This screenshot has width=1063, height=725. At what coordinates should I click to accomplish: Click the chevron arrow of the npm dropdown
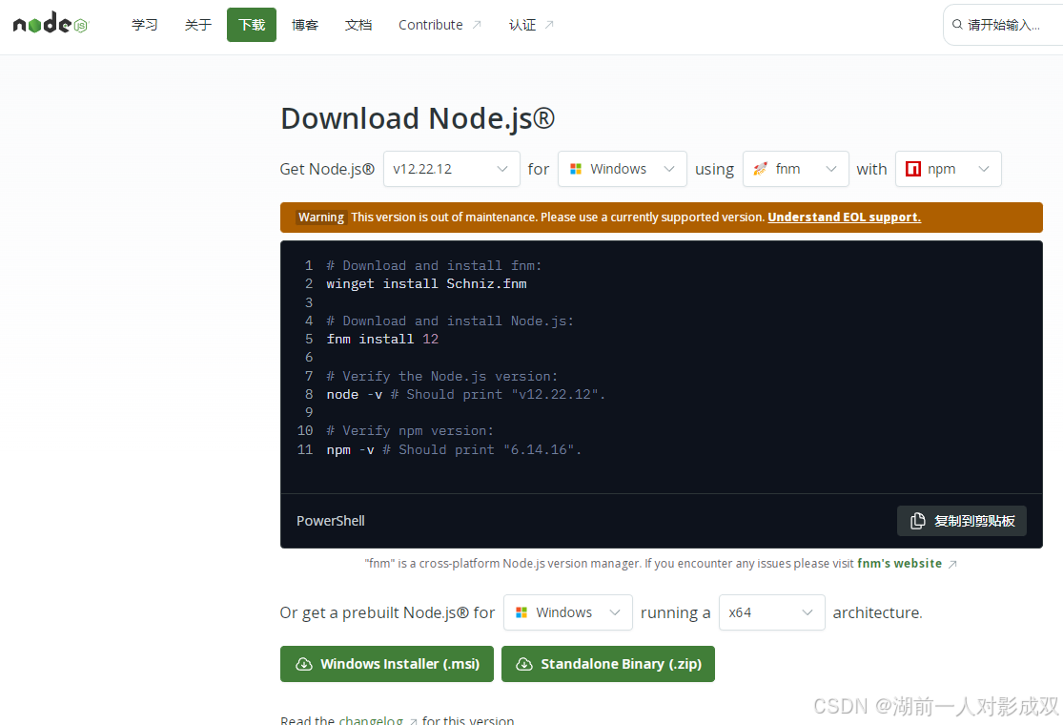point(984,169)
